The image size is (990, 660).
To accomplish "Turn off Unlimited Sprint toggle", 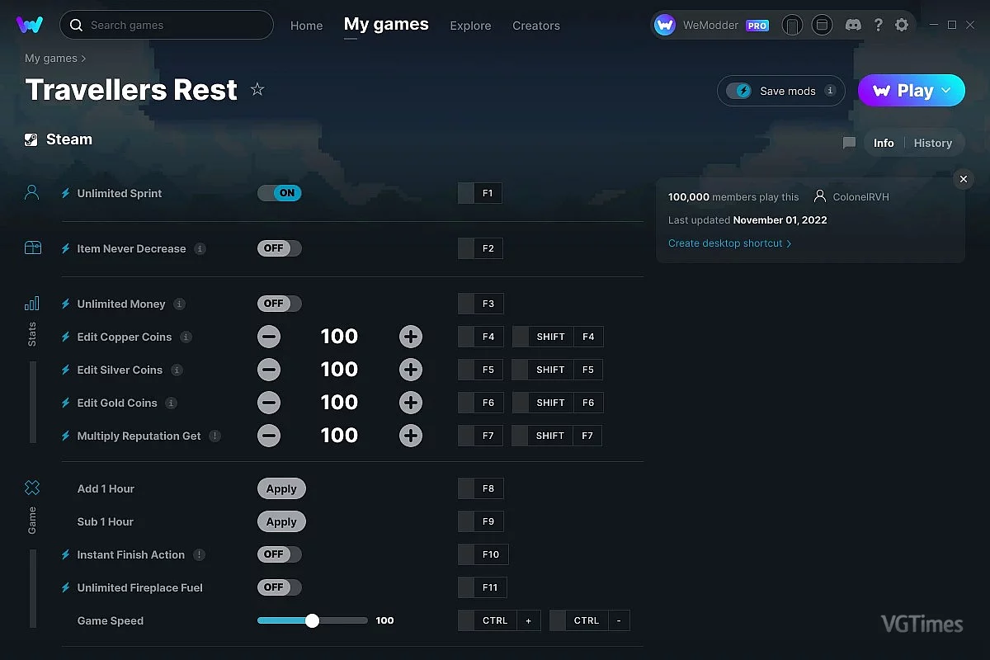I will [280, 193].
